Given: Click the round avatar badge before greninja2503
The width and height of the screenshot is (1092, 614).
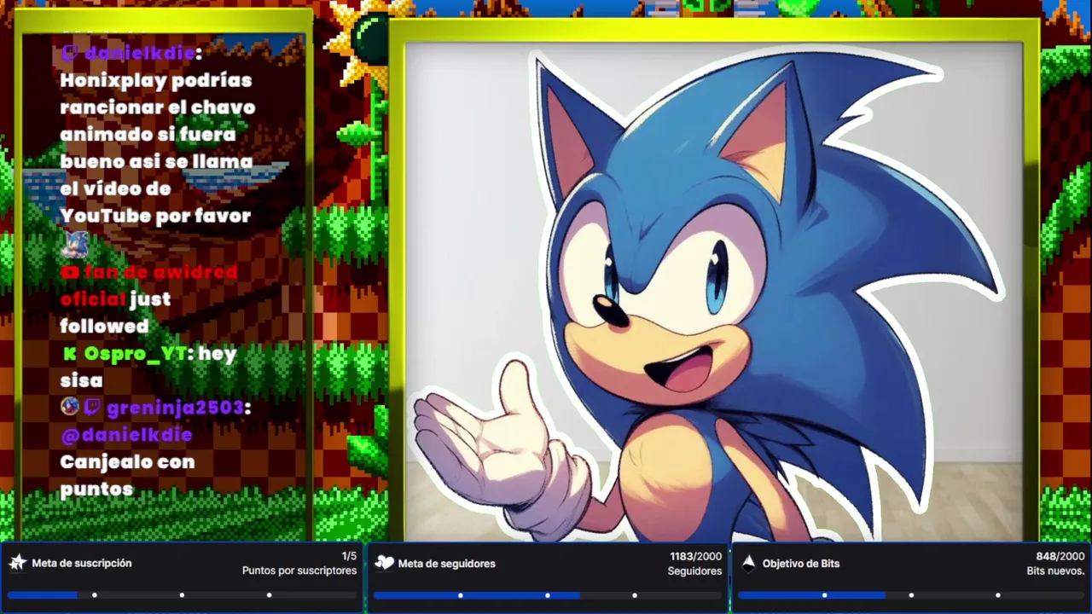Looking at the screenshot, I should (70, 406).
